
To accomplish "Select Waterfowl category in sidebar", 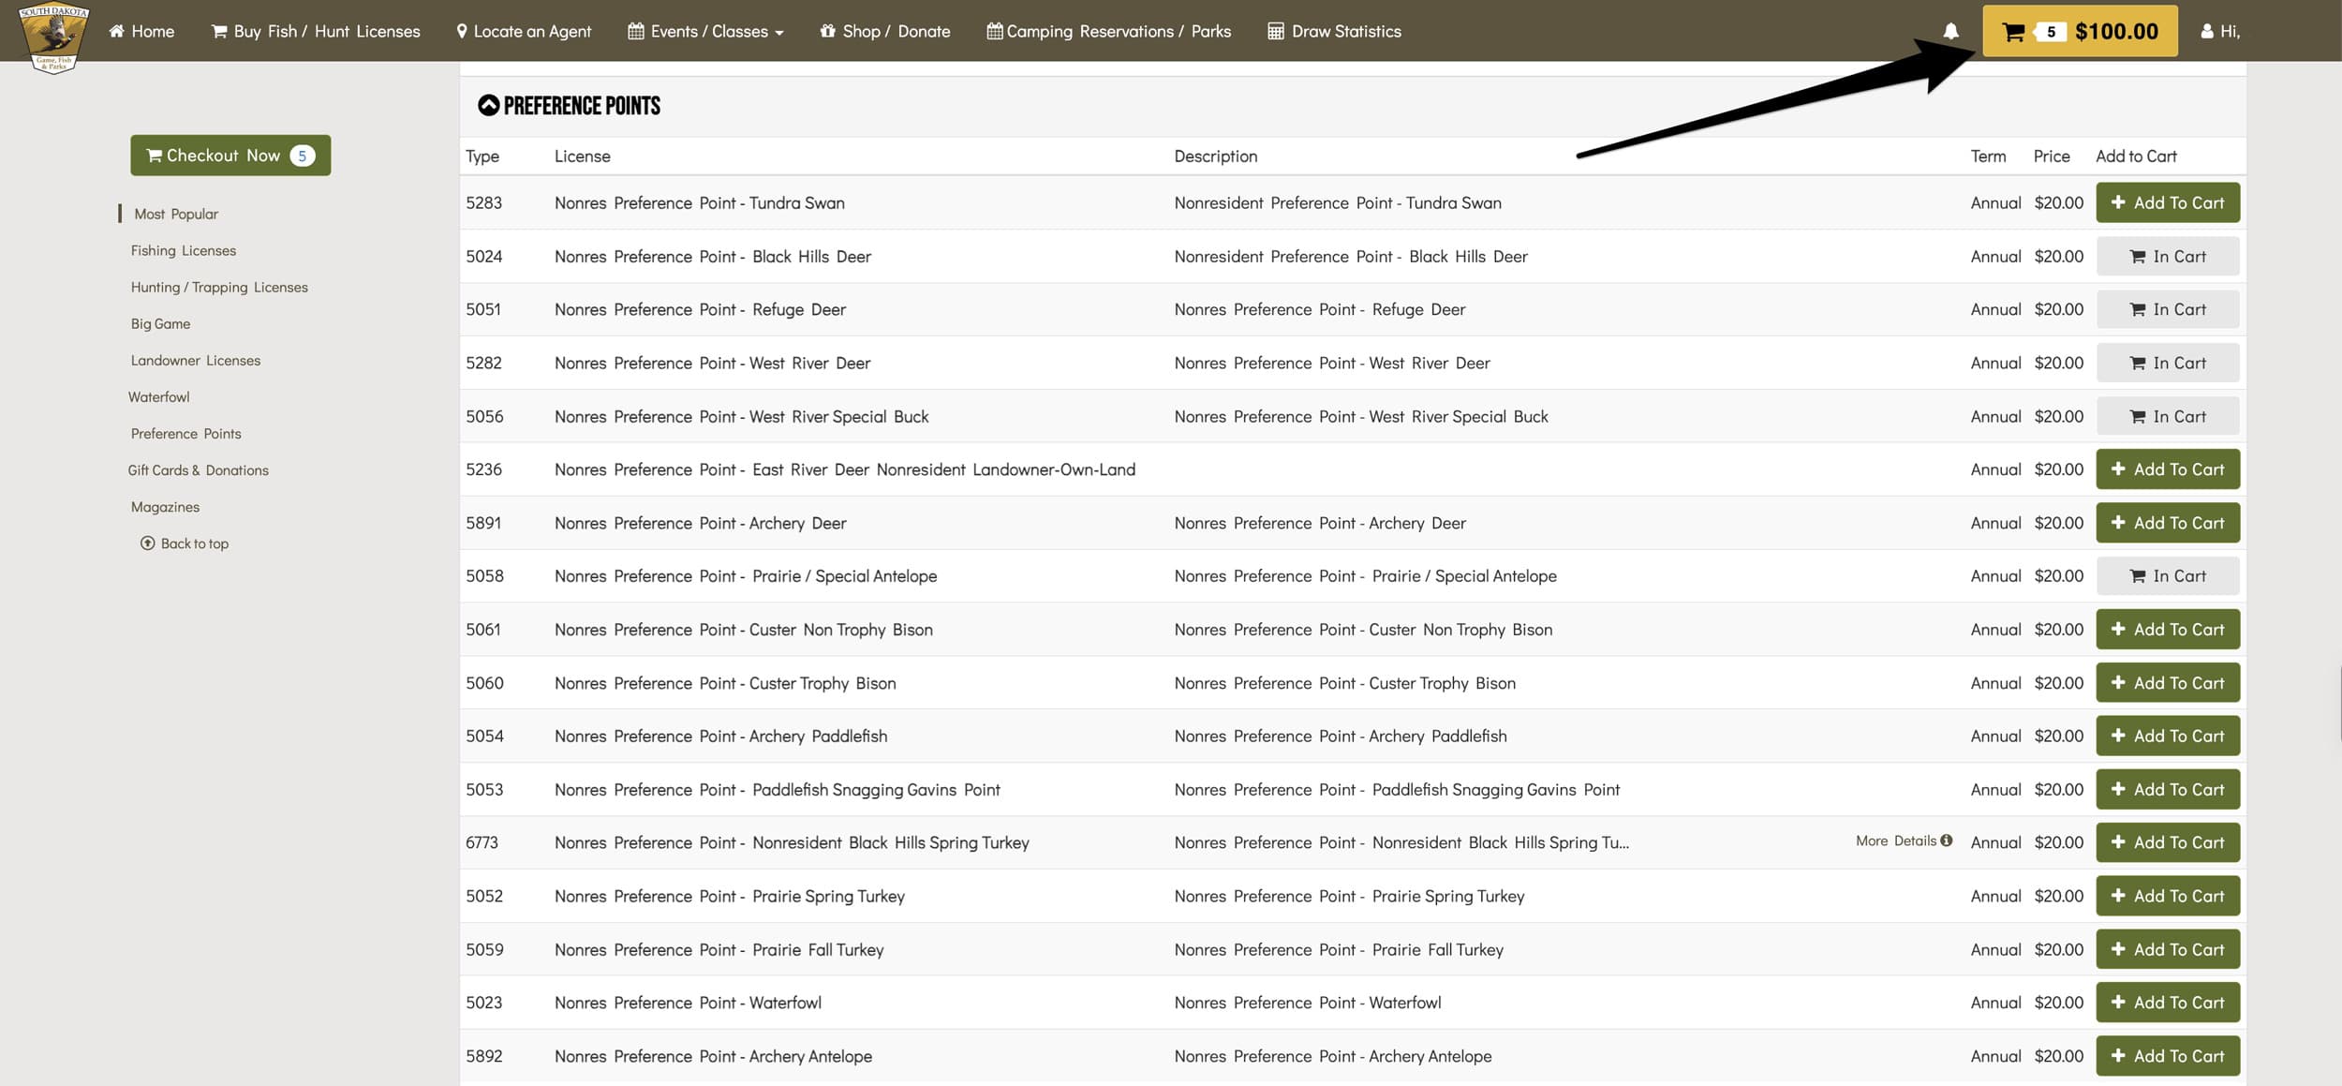I will [x=159, y=396].
